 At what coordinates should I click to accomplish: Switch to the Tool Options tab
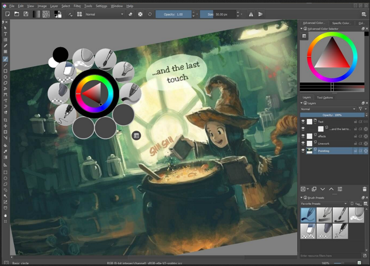click(x=325, y=97)
